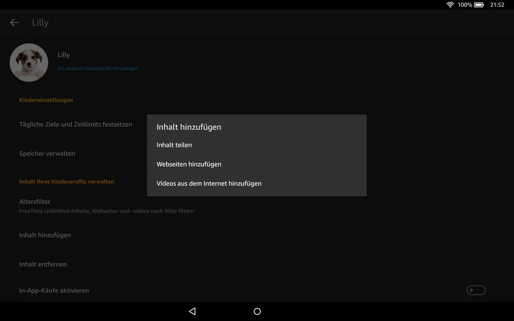The height and width of the screenshot is (321, 514).
Task: Tap the back arrow icon
Action: tap(14, 22)
